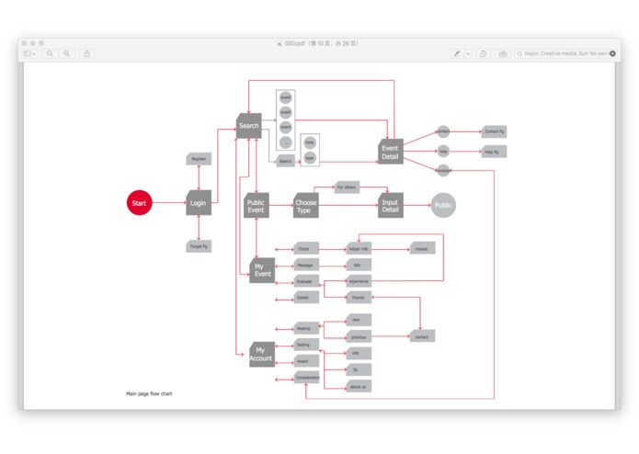Click the Choose Type node
The width and height of the screenshot is (639, 454).
pyautogui.click(x=306, y=206)
